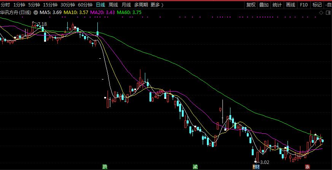Screen dimensions: 332x170
Task: Switch to 周线 weekly chart
Action: pos(113,5)
